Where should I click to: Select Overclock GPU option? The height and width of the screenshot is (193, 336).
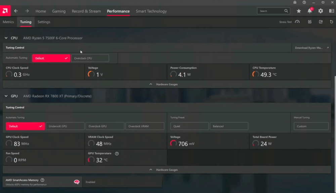[x=105, y=126]
